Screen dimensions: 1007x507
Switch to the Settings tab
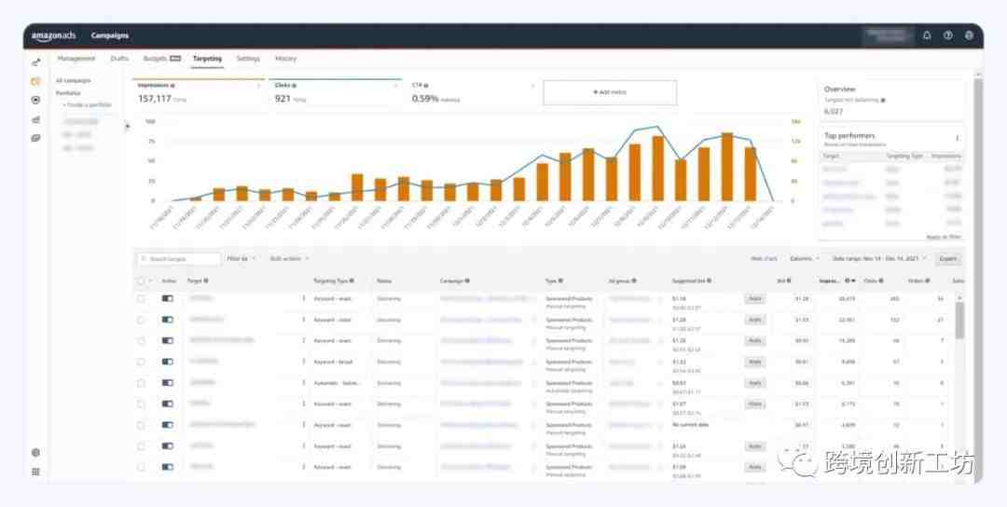249,59
